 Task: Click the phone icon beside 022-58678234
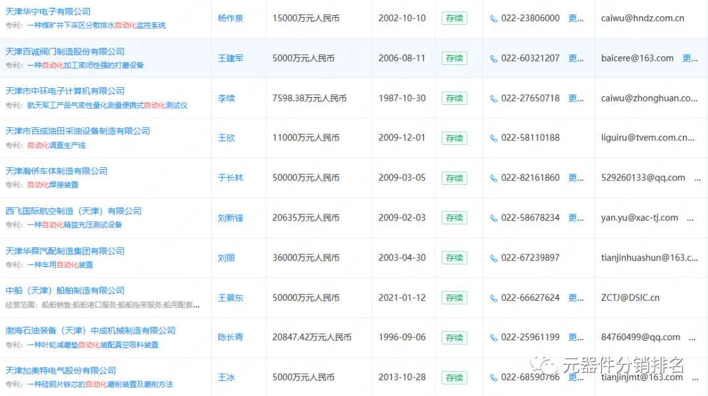coord(494,218)
